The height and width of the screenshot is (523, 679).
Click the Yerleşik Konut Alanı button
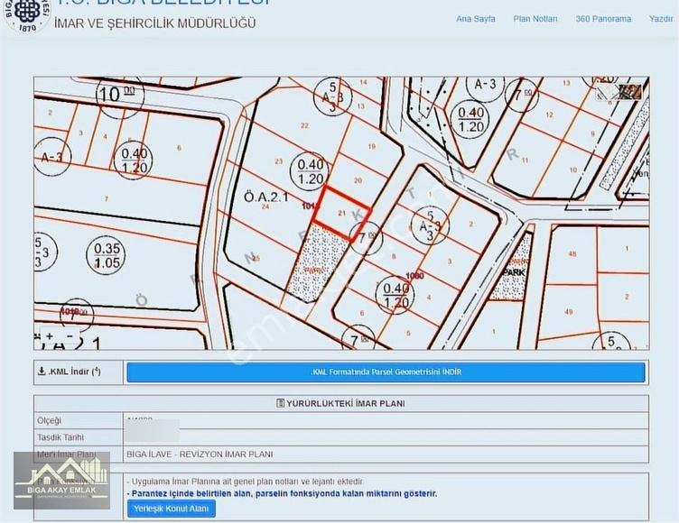pos(172,509)
